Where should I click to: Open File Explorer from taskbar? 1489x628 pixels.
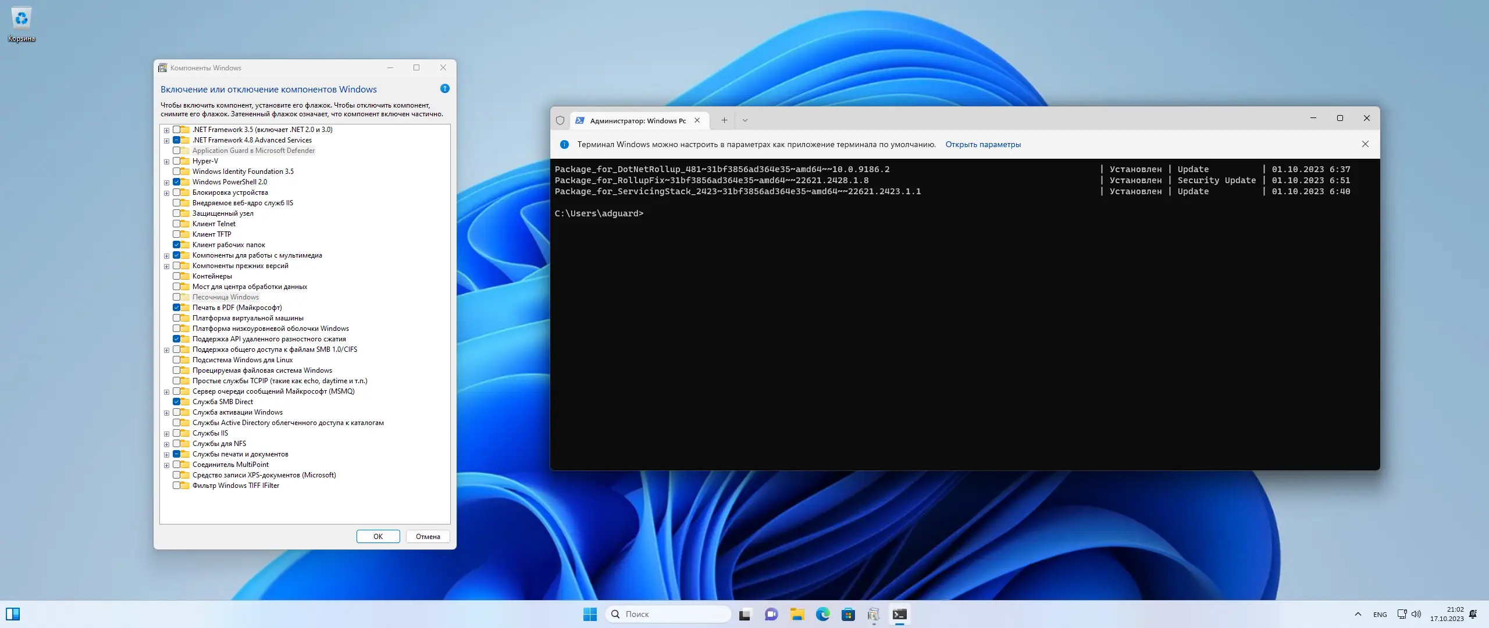pos(797,614)
